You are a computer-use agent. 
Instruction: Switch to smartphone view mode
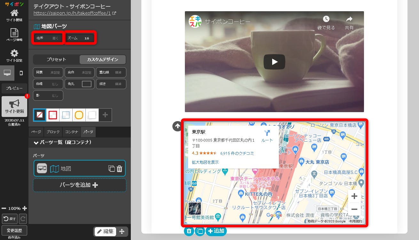pyautogui.click(x=21, y=73)
